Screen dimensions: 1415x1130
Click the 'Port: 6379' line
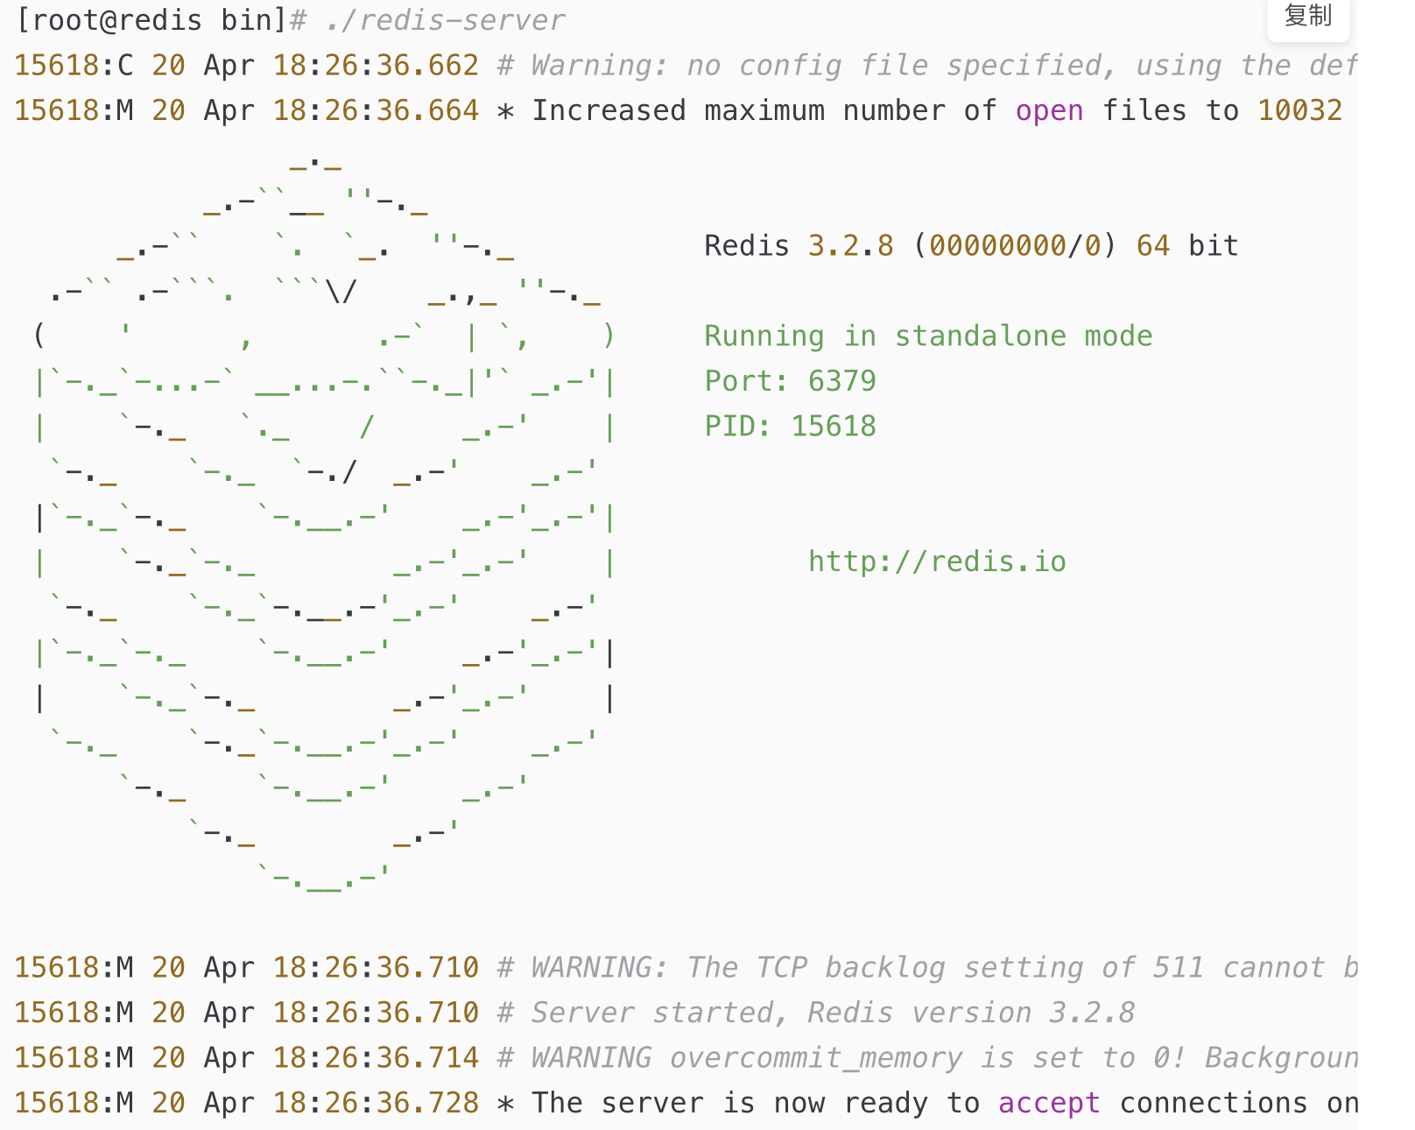[x=790, y=381]
